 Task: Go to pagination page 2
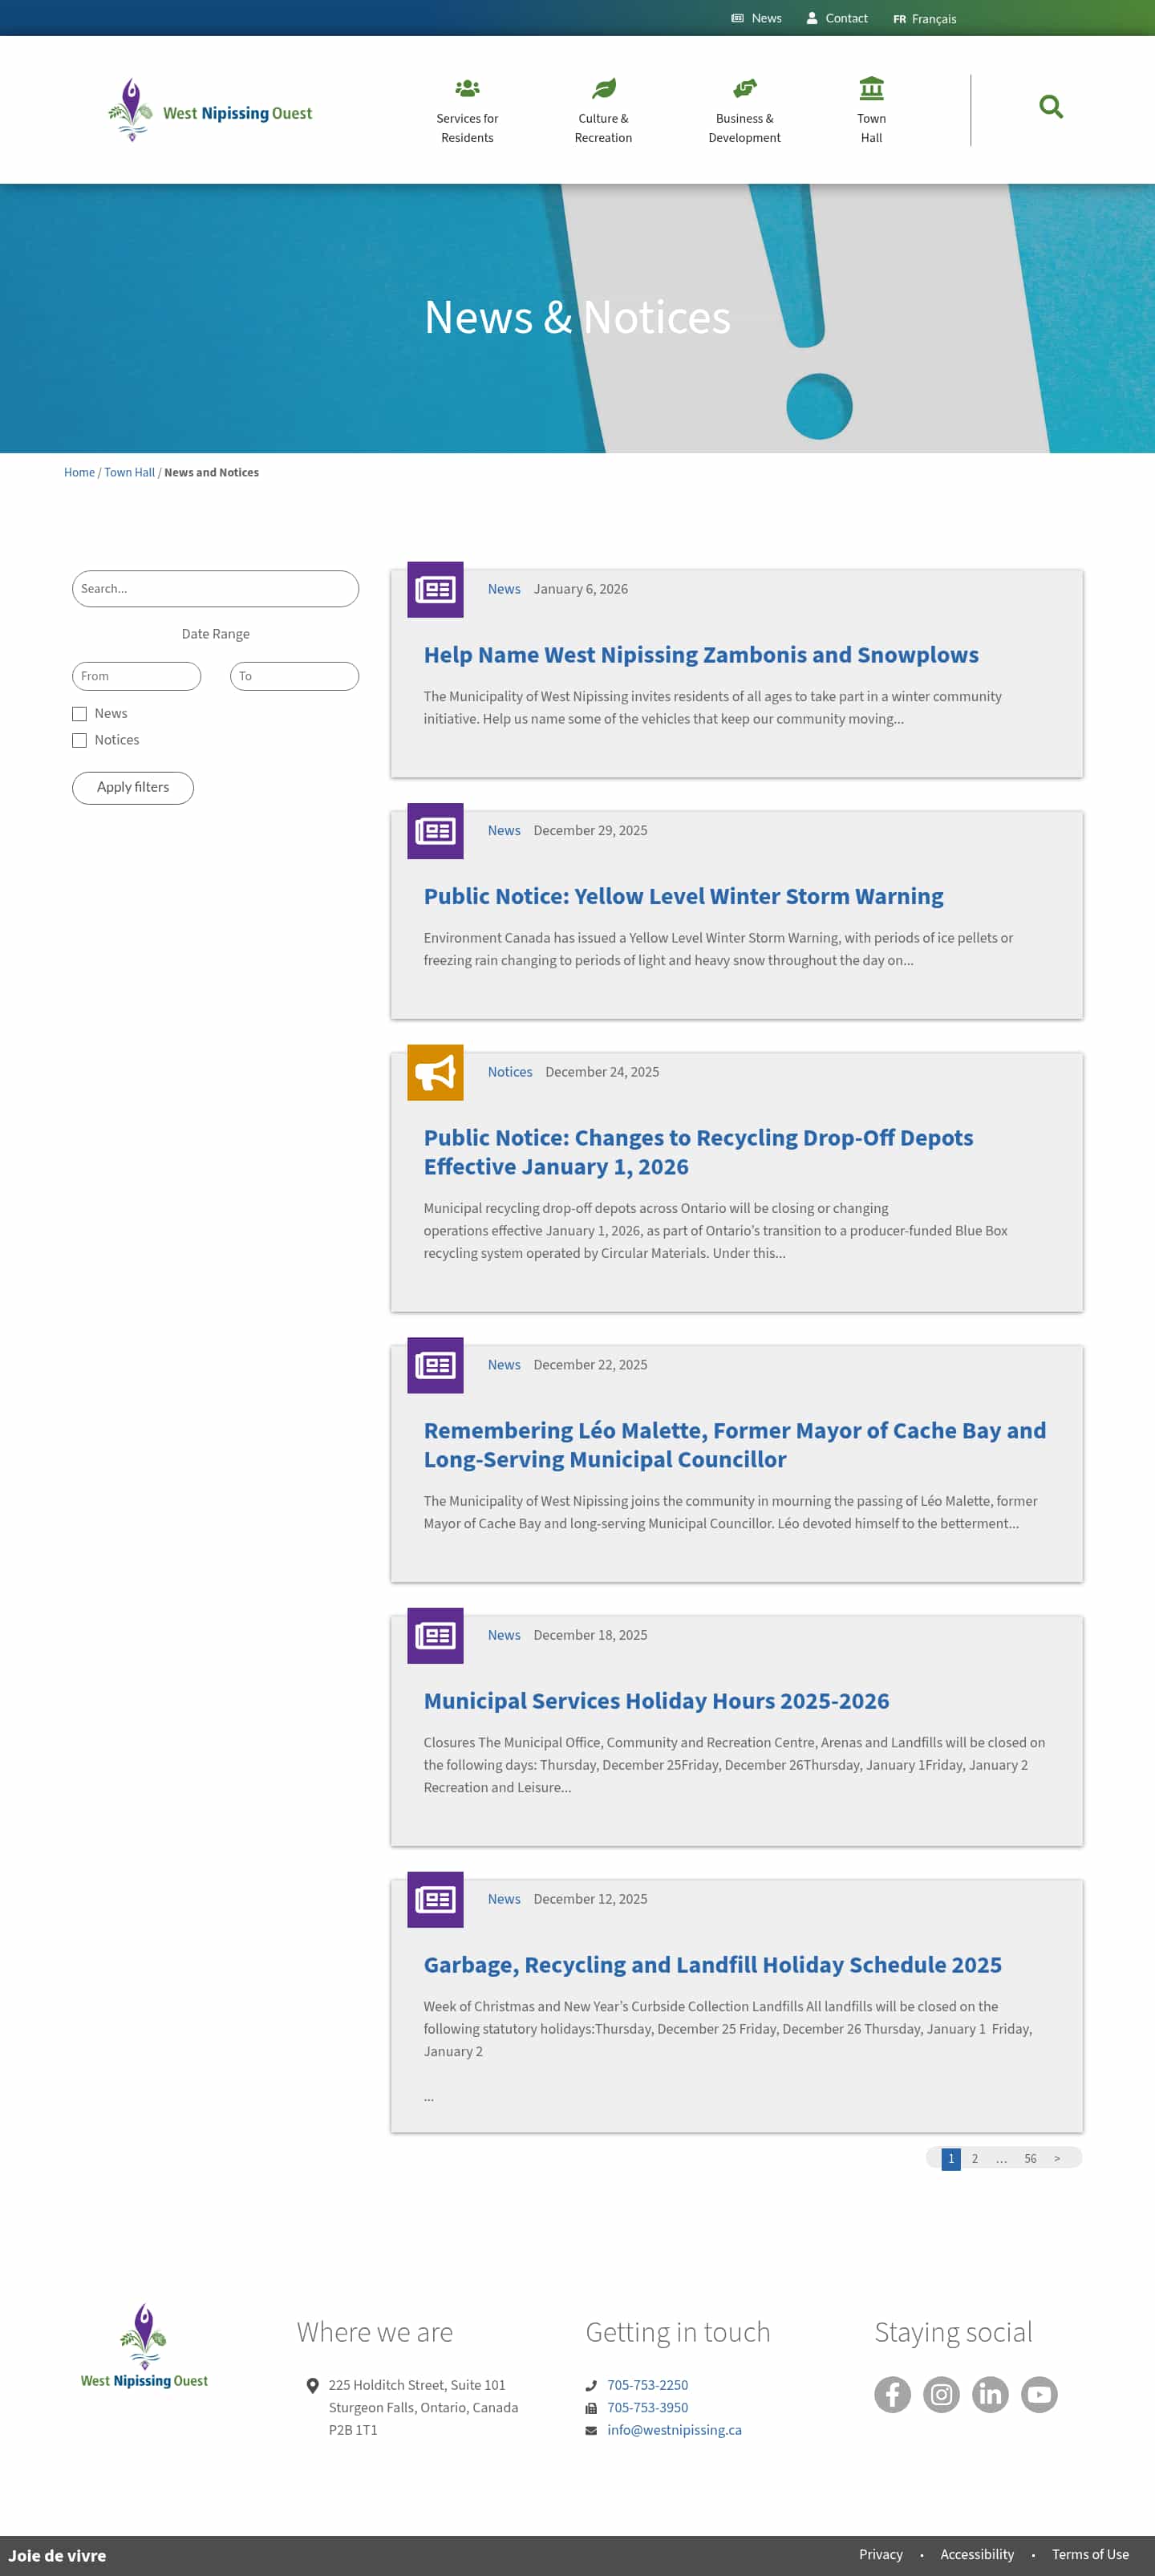[x=975, y=2158]
